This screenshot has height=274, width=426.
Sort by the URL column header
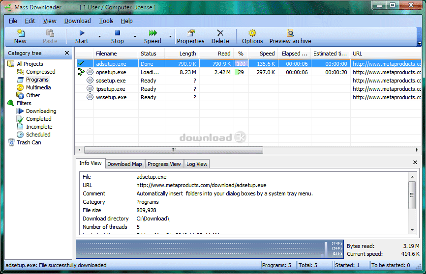click(x=386, y=54)
